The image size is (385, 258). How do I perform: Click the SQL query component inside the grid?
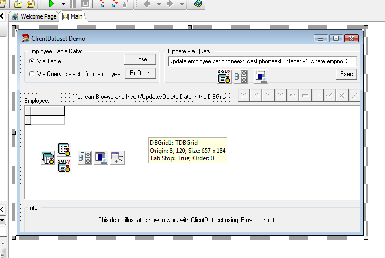point(64,165)
